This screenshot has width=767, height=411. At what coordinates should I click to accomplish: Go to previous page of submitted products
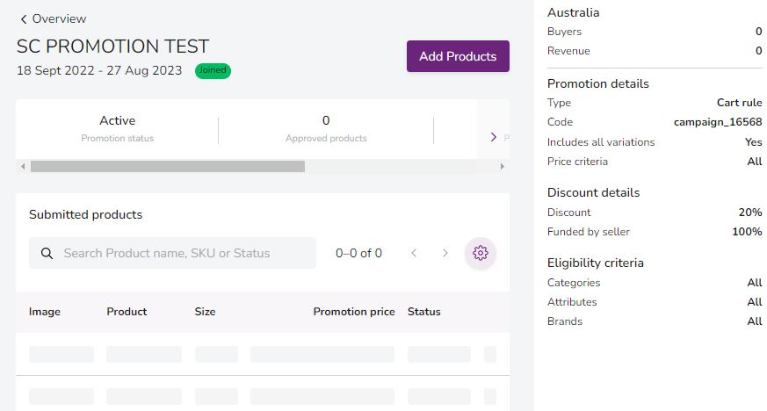(x=414, y=253)
